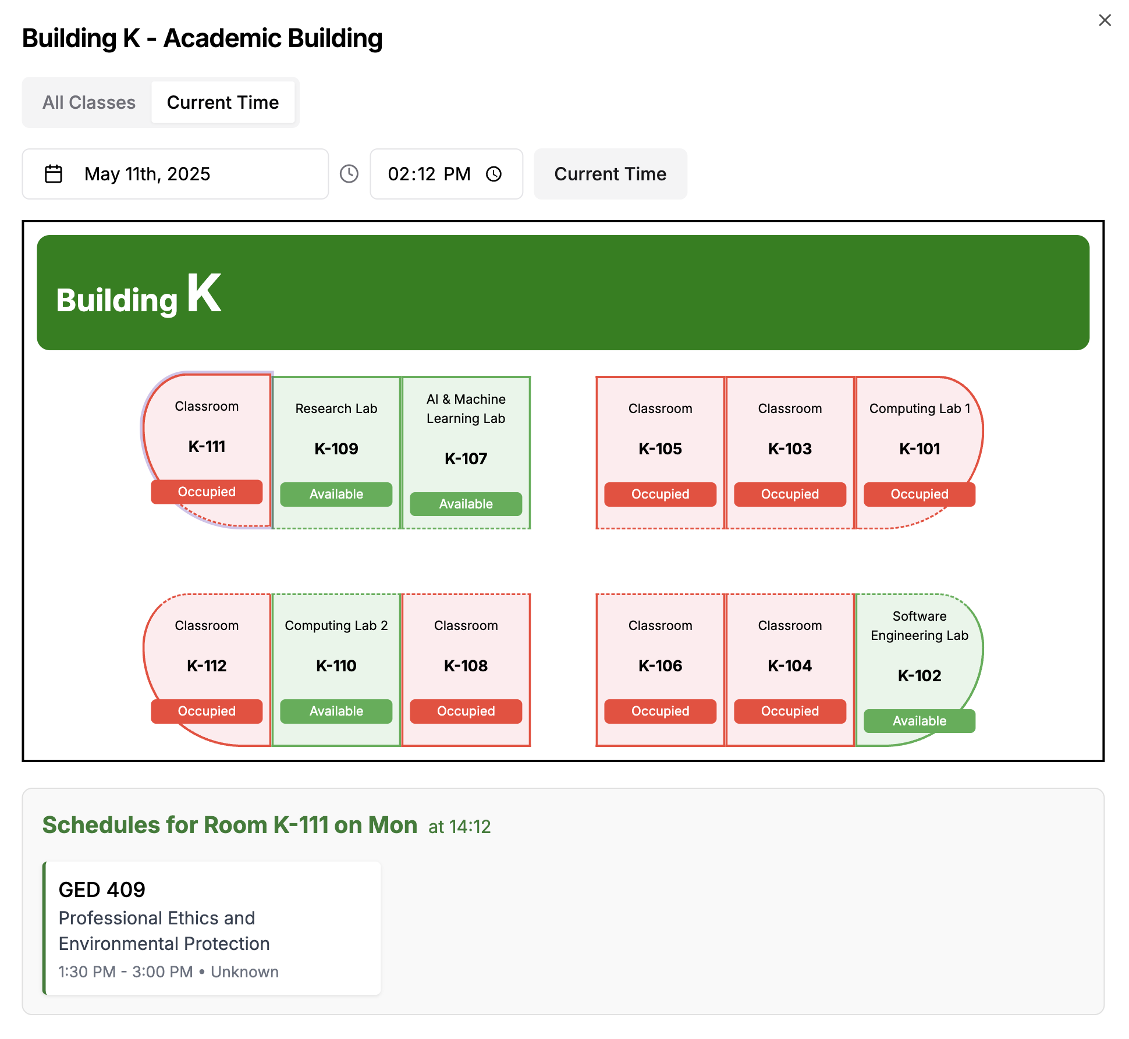
Task: Open the May 11th, 2025 date selector
Action: point(175,173)
